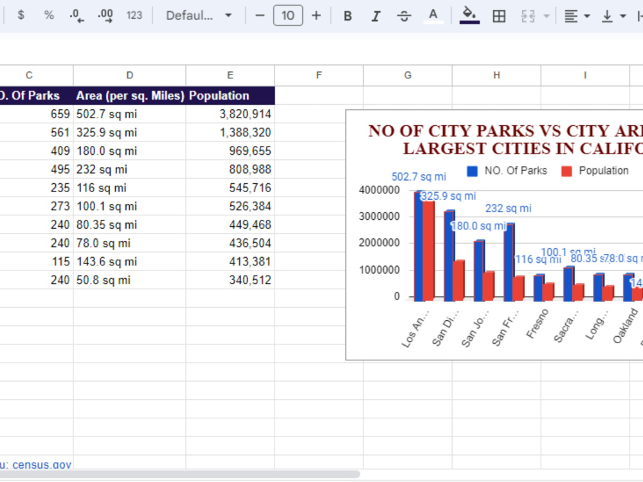Decrease decimal places icon
The width and height of the screenshot is (643, 482).
[x=77, y=15]
